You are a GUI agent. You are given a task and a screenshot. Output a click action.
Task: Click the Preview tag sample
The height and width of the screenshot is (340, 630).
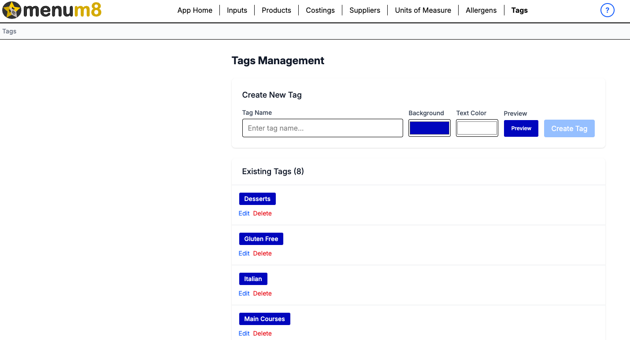click(x=521, y=128)
